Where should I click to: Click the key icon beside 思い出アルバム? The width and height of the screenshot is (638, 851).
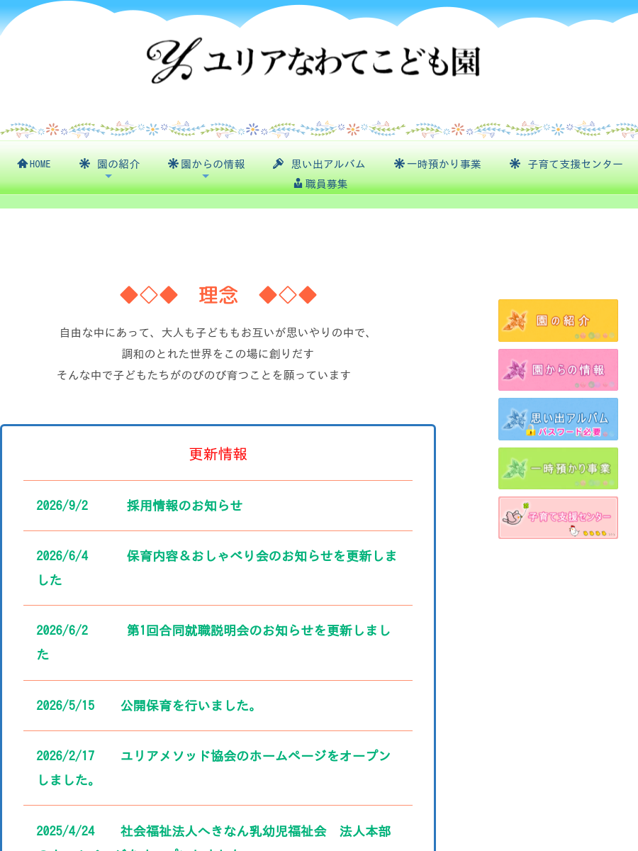click(278, 164)
